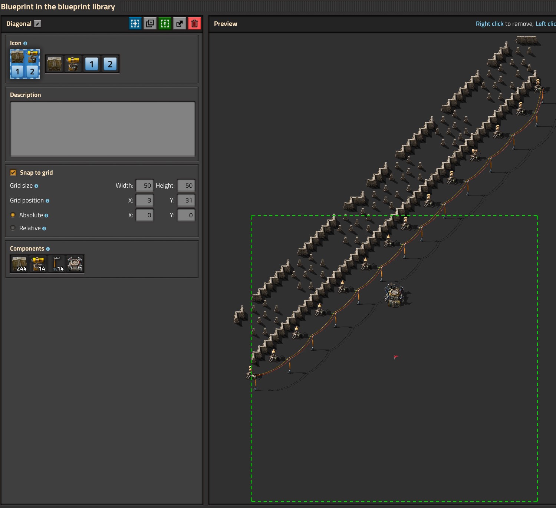This screenshot has height=508, width=556.
Task: Click the laser turret component count
Action: (38, 264)
